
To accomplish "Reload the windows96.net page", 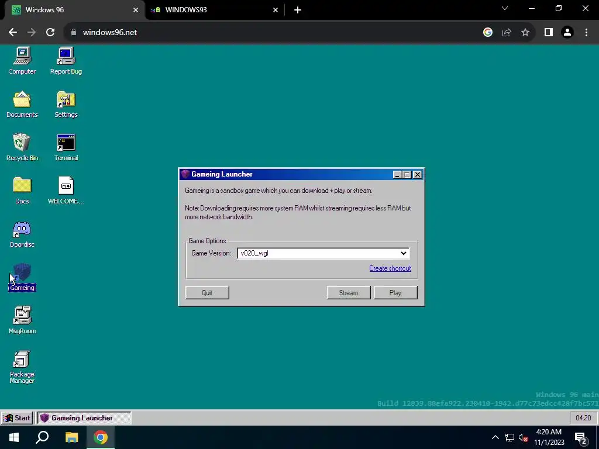I will (x=50, y=33).
